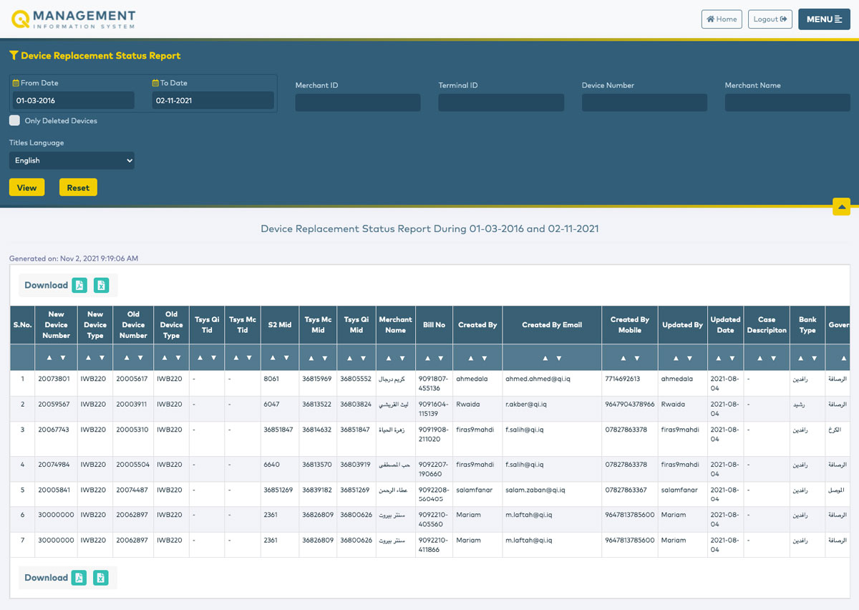Click bill number 9092210-411866

tap(434, 545)
